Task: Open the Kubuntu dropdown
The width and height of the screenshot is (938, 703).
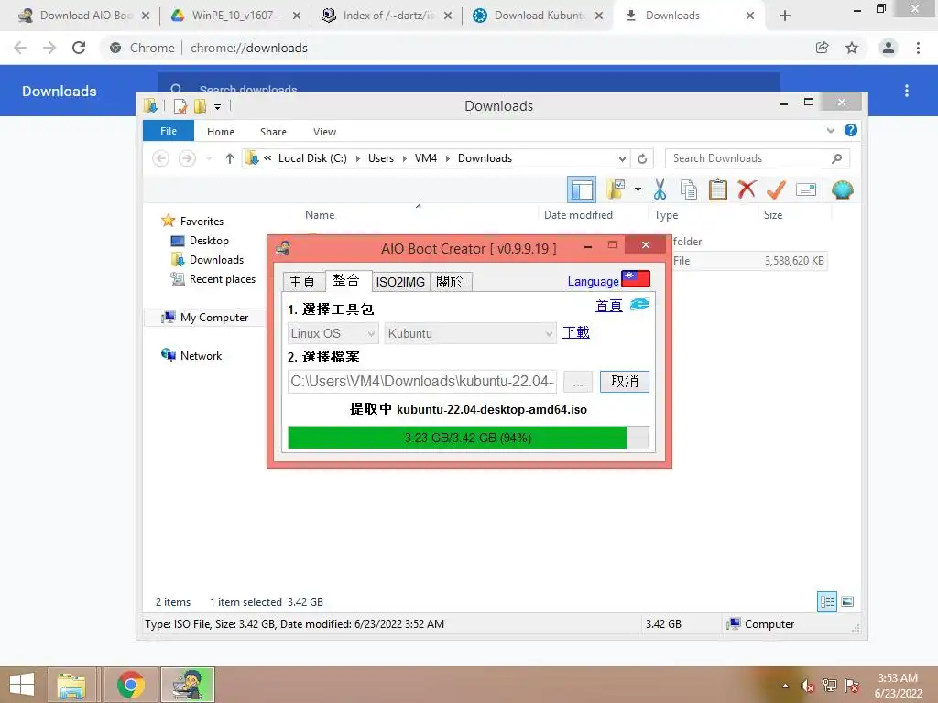Action: point(470,333)
